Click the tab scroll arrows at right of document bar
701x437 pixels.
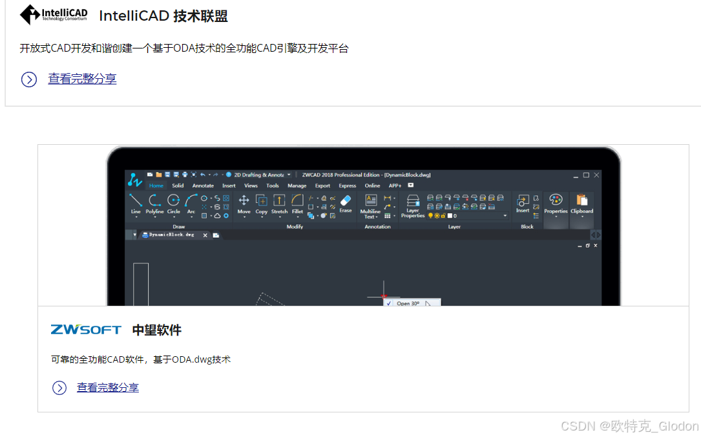pos(596,235)
